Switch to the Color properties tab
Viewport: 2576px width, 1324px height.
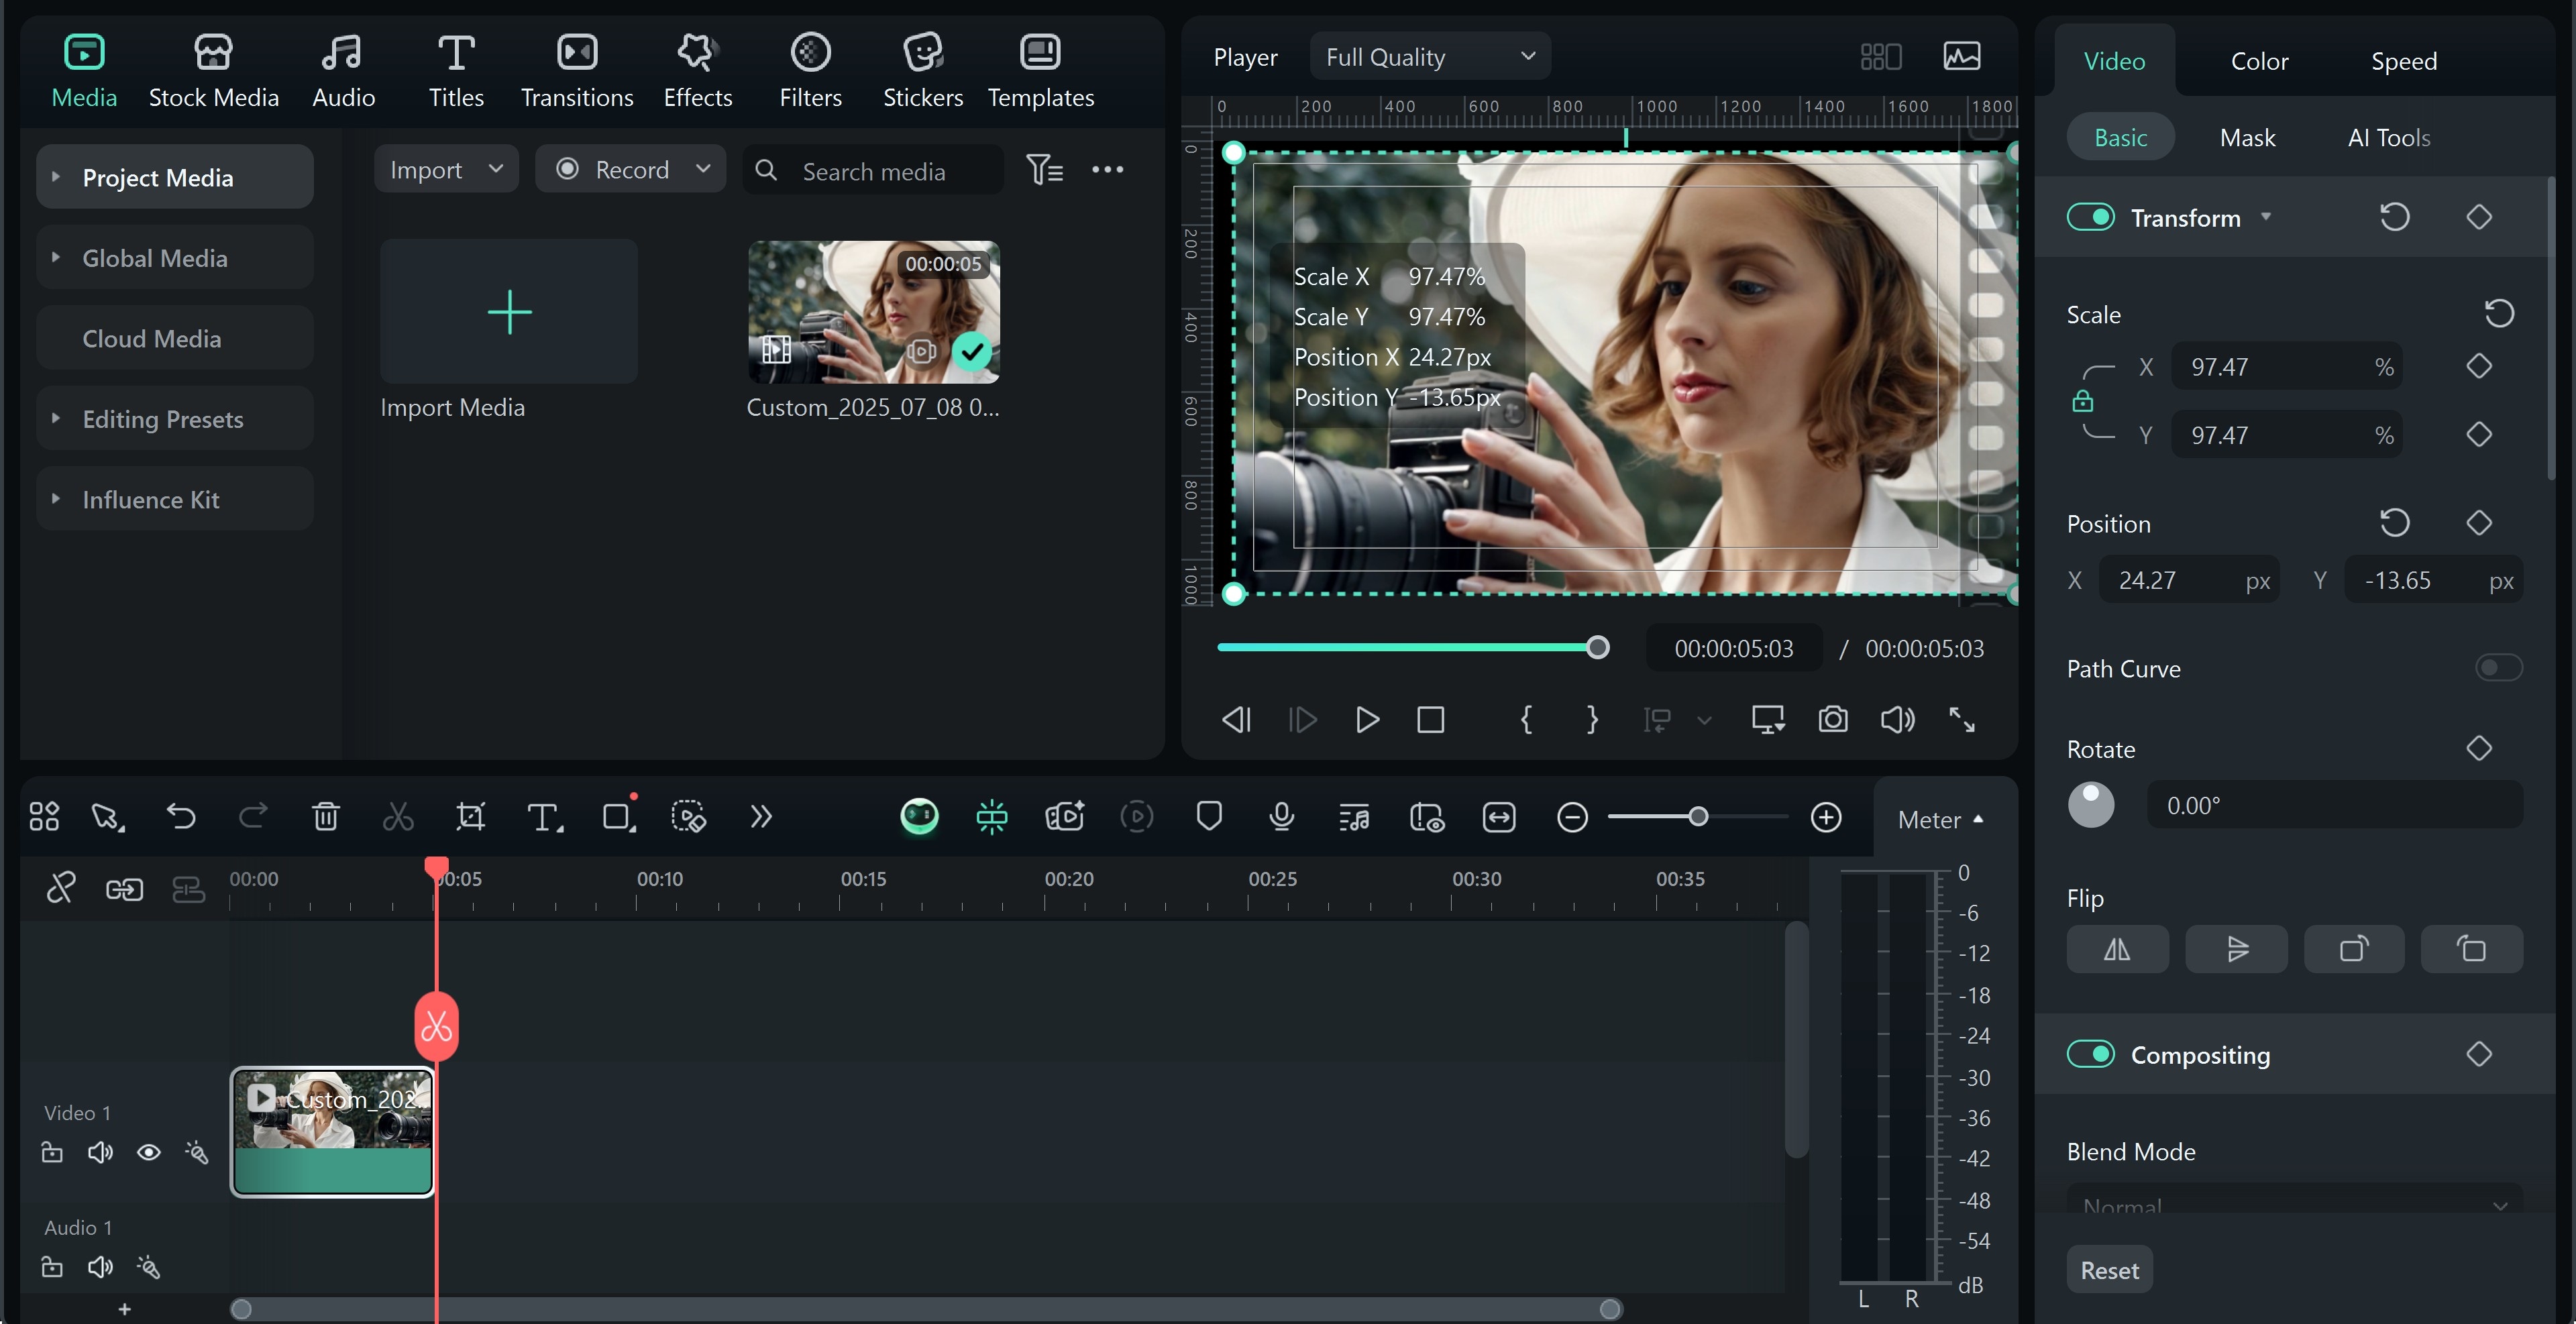tap(2259, 61)
